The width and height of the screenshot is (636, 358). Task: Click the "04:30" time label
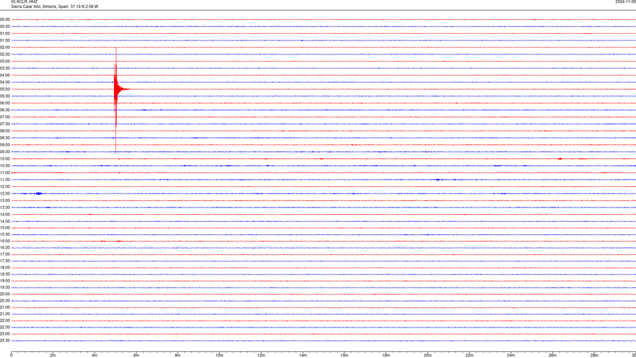[5, 82]
